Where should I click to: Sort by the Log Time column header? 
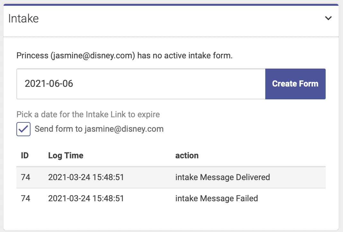(66, 156)
